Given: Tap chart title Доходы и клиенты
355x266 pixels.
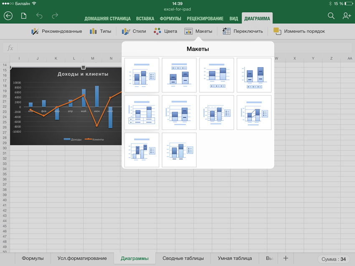Looking at the screenshot, I should tap(83, 74).
